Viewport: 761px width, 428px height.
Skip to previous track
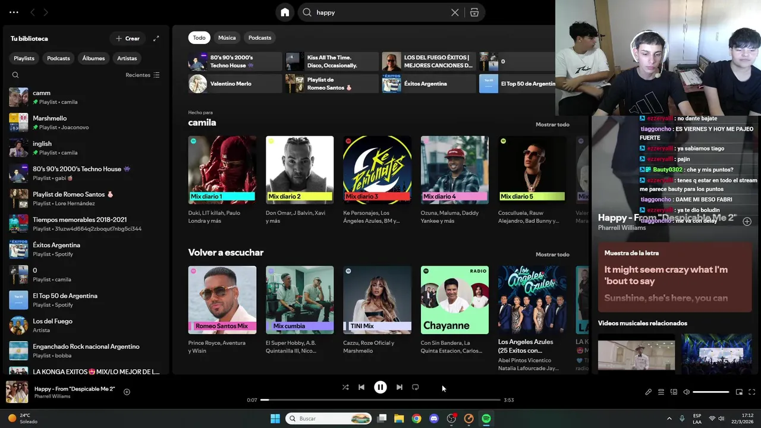pos(361,387)
